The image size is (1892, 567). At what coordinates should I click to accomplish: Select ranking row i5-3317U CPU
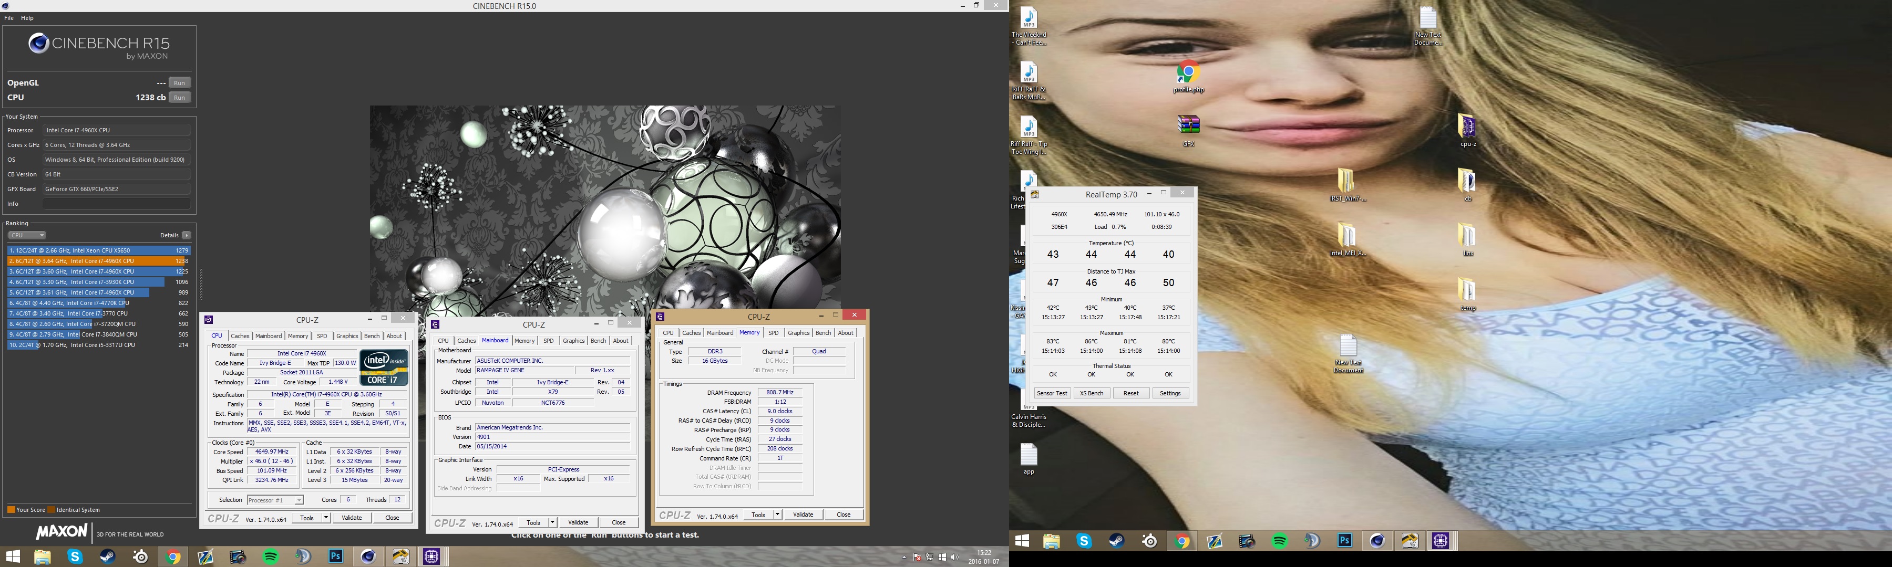tap(98, 345)
